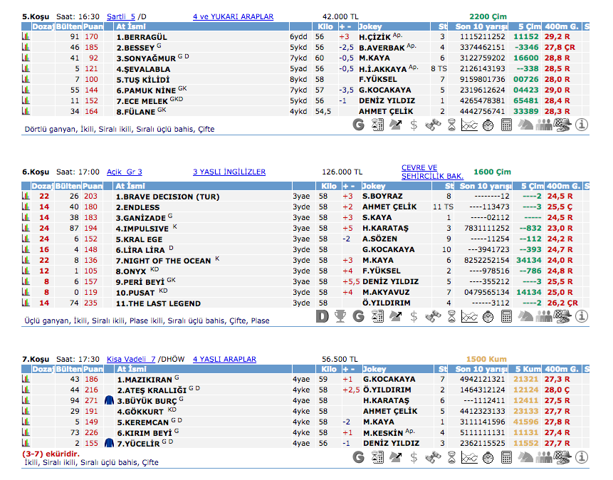The image size is (613, 480).
Task: Open the hourglass icon for race 5
Action: click(451, 125)
